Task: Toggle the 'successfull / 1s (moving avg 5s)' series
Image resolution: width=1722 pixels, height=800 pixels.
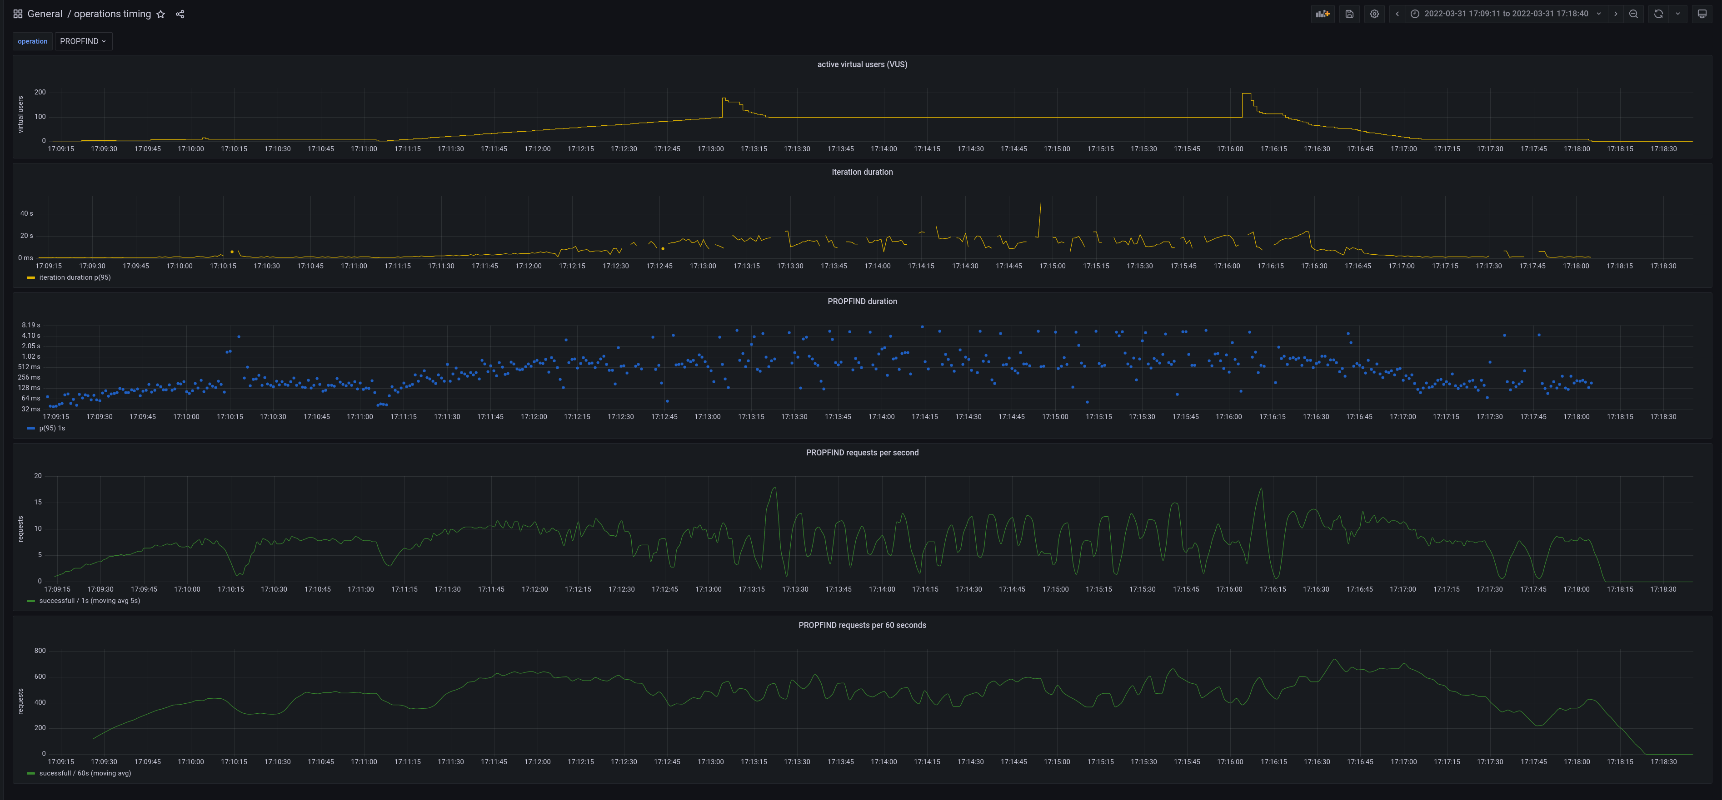Action: (90, 601)
